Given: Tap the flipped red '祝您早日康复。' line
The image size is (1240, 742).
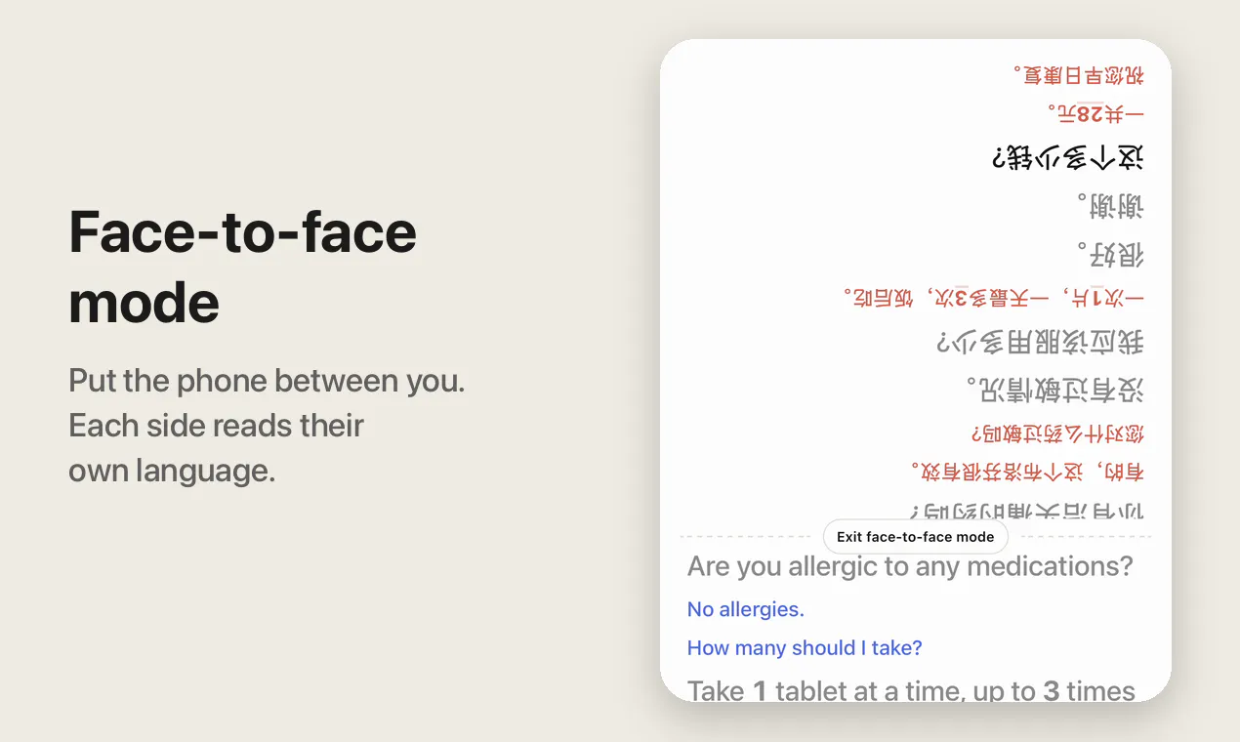Looking at the screenshot, I should [x=1079, y=74].
